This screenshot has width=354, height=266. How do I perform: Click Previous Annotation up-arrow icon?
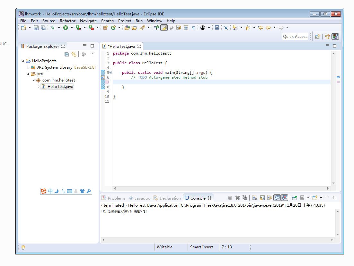pyautogui.click(x=248, y=28)
